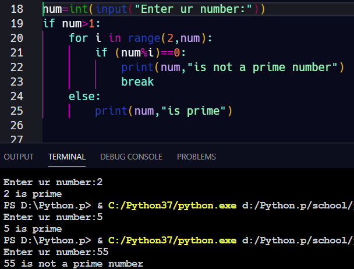Select the TERMINAL panel tab
The width and height of the screenshot is (354, 269).
coord(67,157)
